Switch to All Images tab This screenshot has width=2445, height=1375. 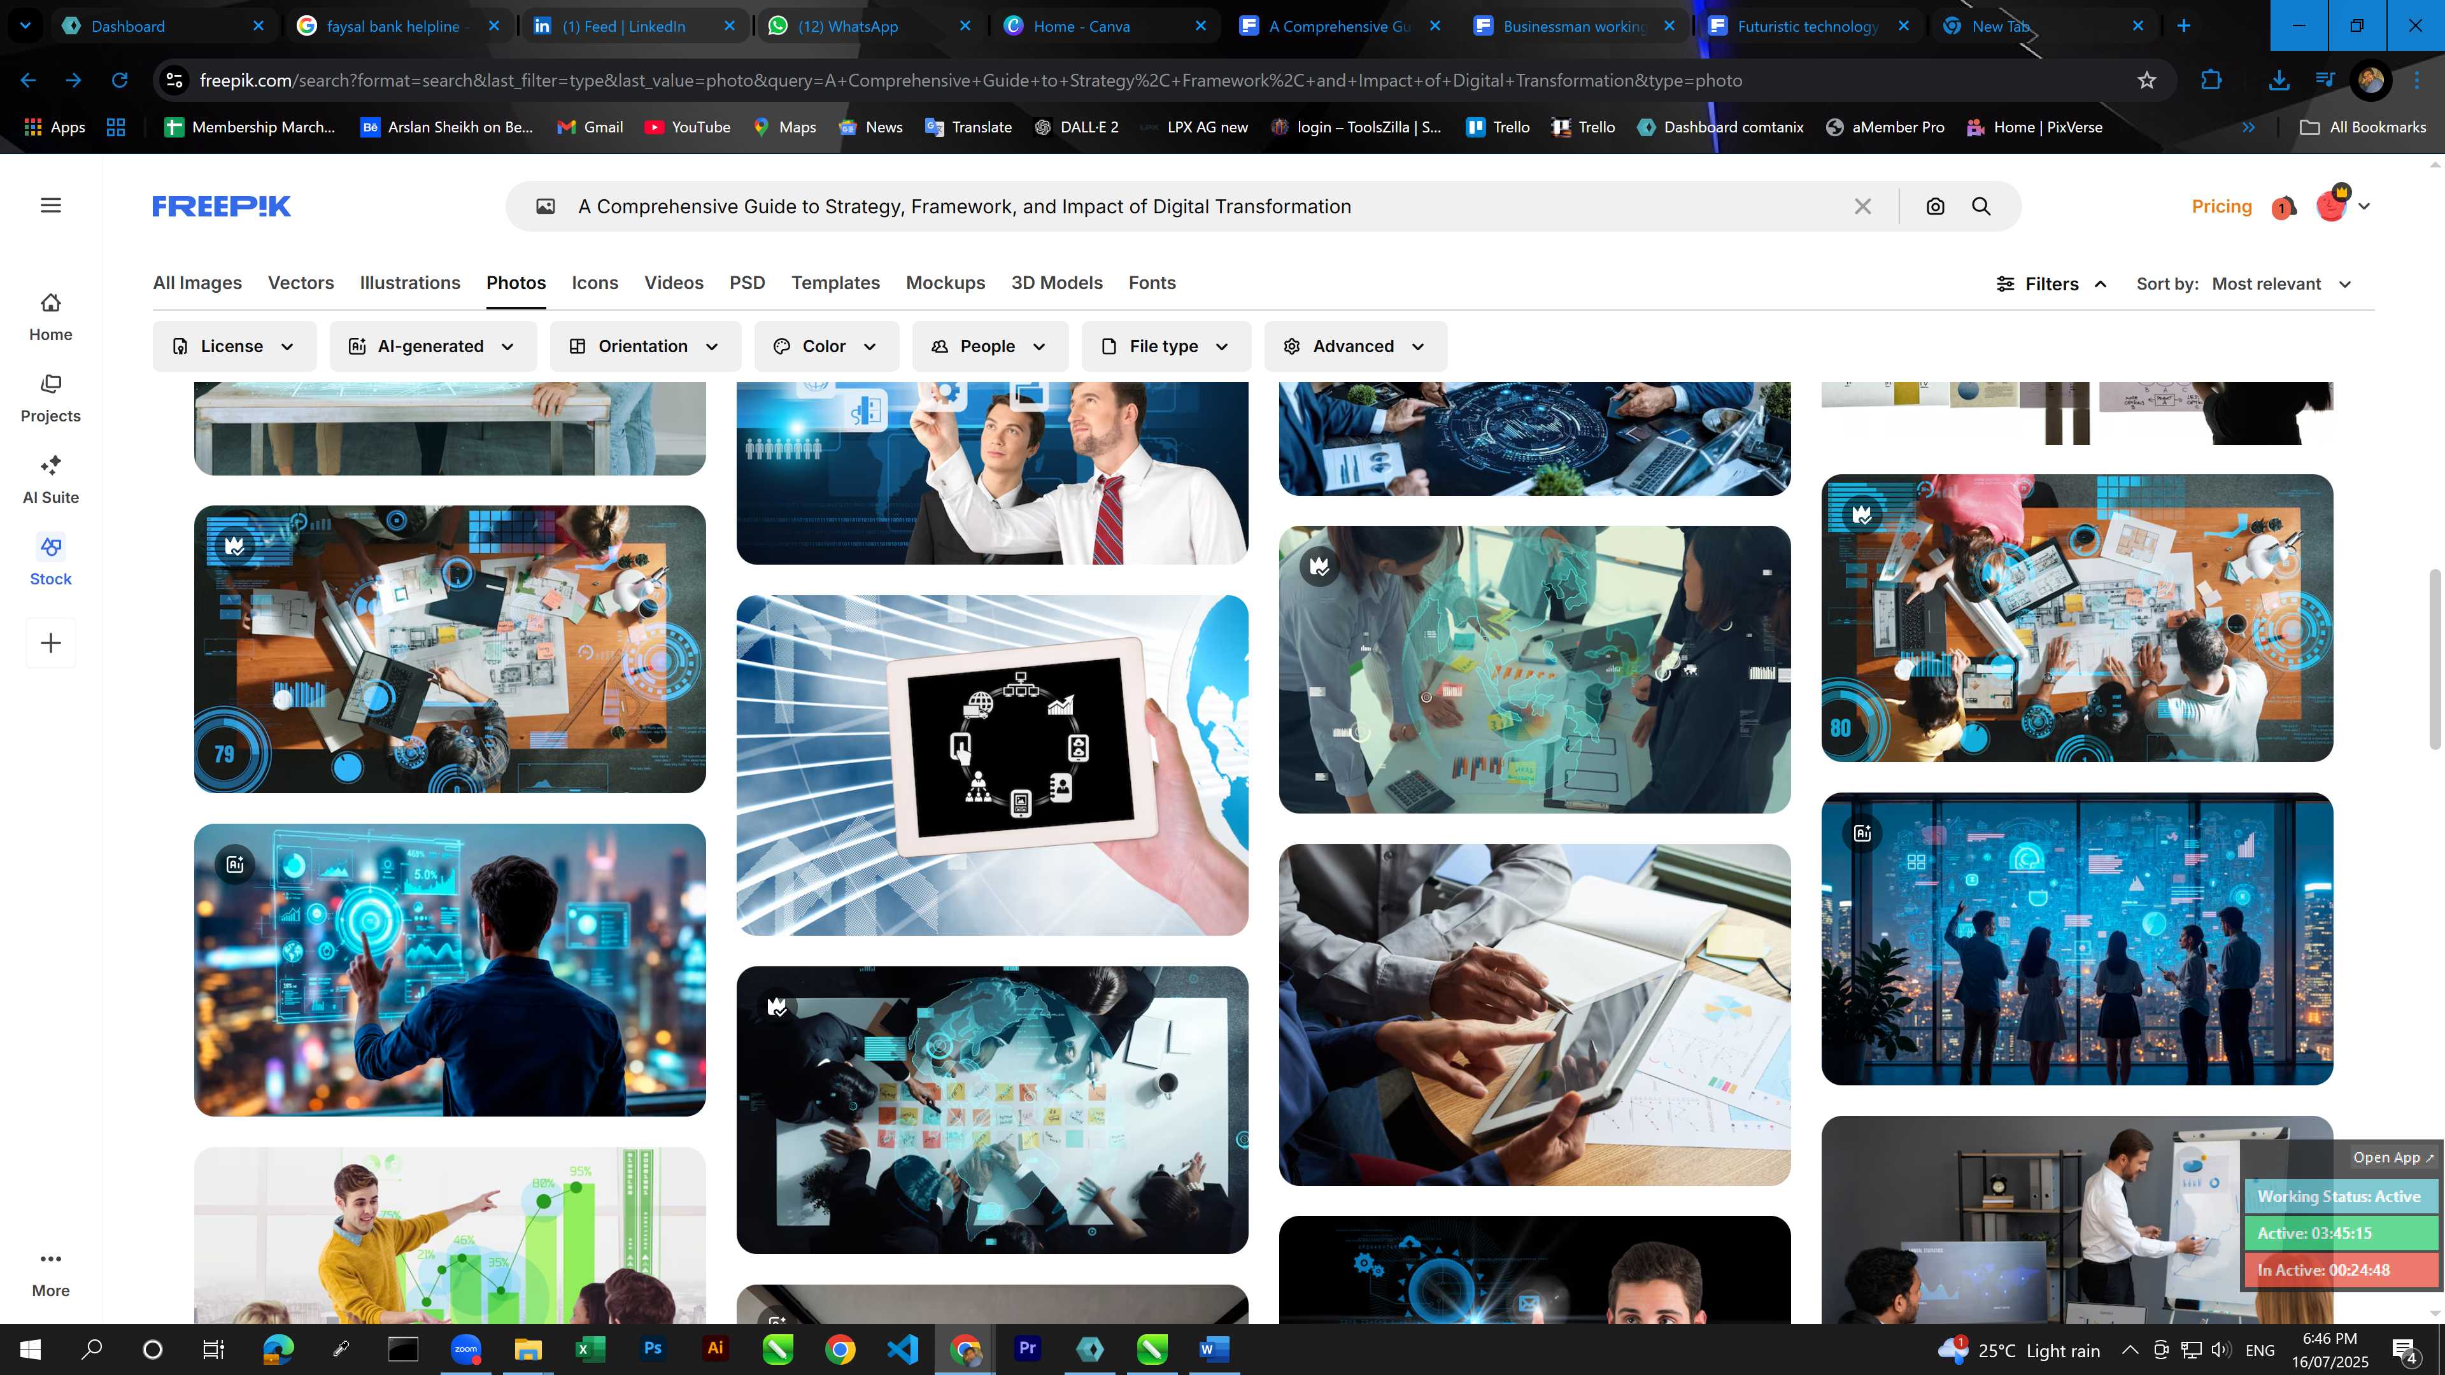197,283
